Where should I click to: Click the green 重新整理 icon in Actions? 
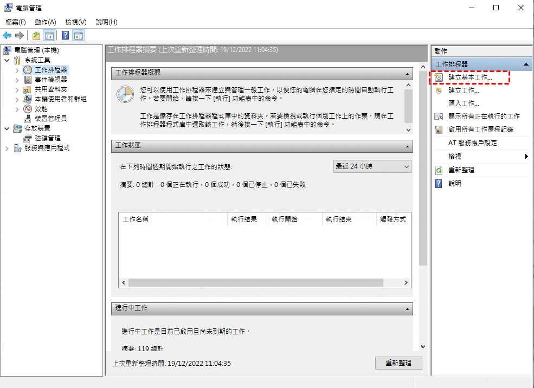(439, 170)
